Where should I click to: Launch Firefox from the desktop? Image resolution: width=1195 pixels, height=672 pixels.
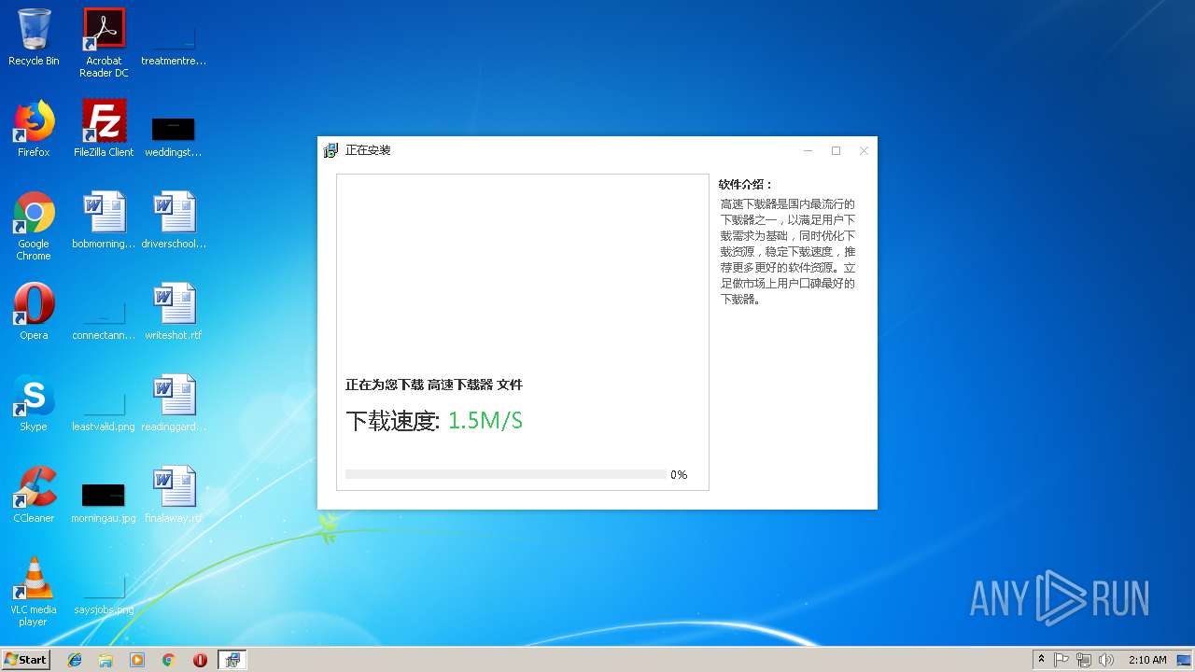coord(34,129)
